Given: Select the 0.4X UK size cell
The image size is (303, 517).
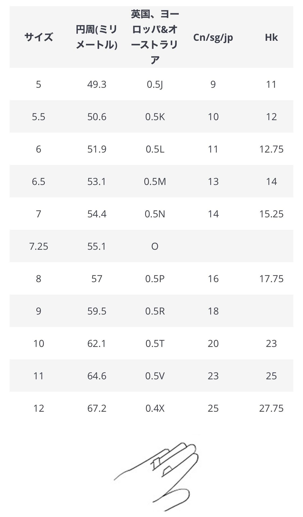Looking at the screenshot, I should (155, 408).
